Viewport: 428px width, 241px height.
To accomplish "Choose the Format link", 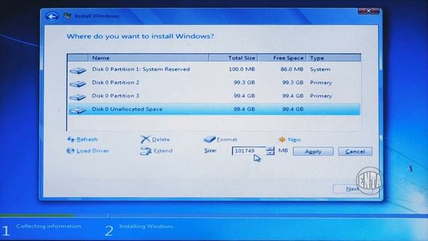I will tap(227, 140).
